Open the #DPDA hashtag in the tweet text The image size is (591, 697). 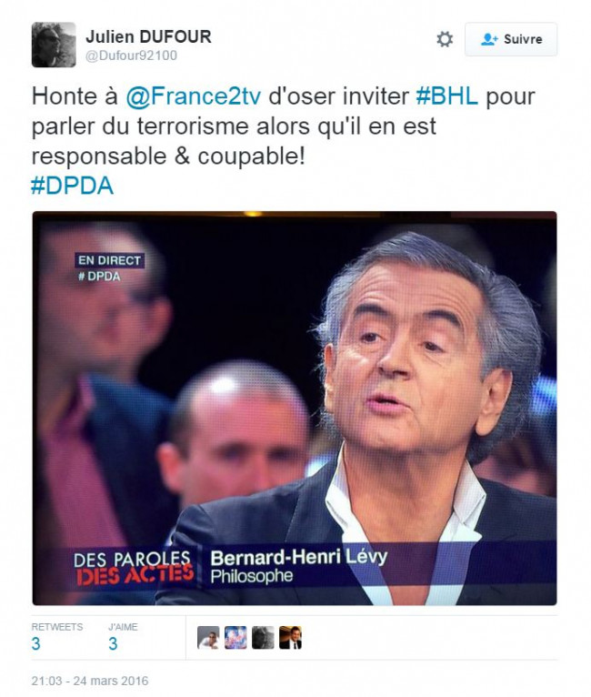tap(73, 186)
